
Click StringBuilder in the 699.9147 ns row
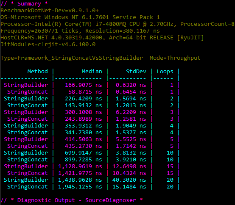(26, 153)
